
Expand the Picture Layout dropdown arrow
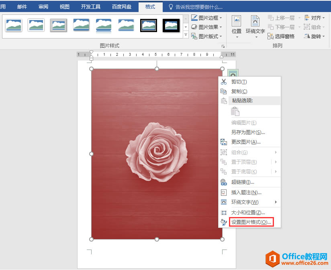[x=221, y=36]
